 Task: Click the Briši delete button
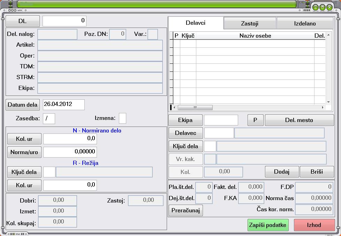[x=317, y=172]
